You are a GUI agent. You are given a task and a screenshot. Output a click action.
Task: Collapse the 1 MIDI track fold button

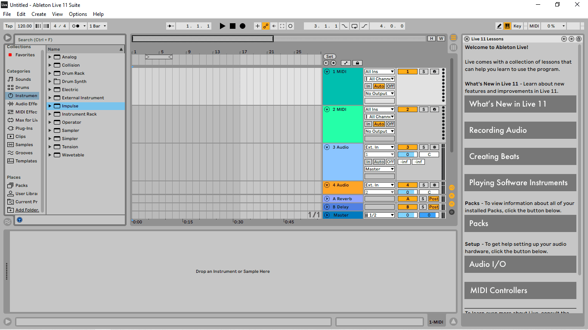(x=327, y=72)
